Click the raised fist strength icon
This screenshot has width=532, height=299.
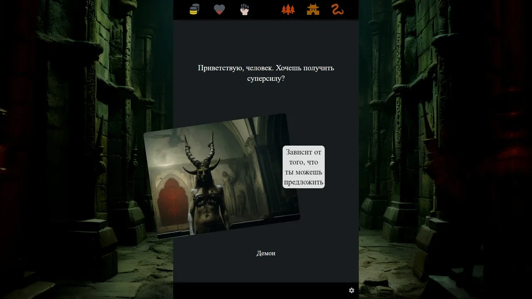click(244, 10)
